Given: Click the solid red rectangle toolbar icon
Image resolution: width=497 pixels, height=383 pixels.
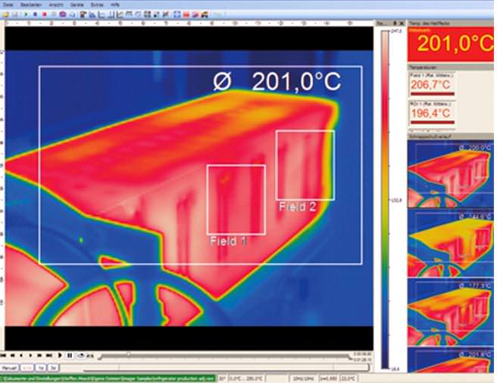Looking at the screenshot, I should (186, 14).
